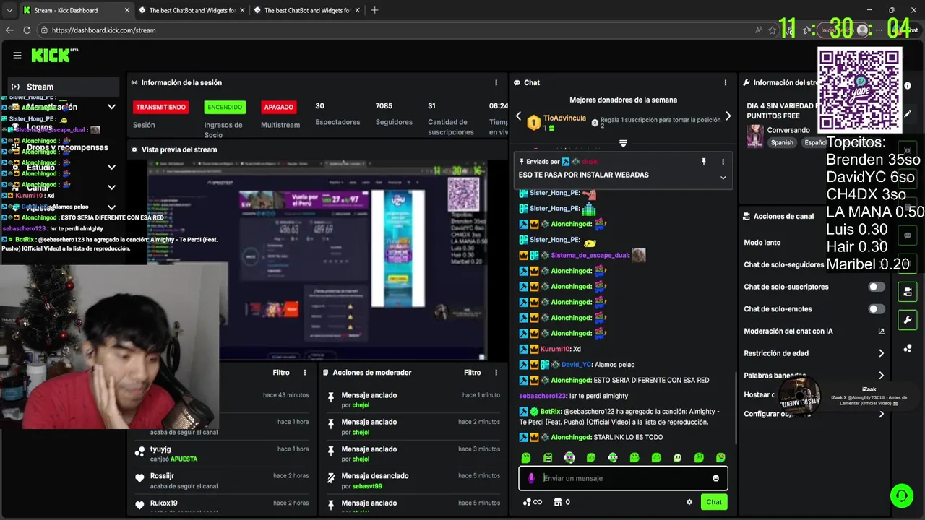Click the David_YC chat username
The width and height of the screenshot is (925, 520).
coord(577,365)
